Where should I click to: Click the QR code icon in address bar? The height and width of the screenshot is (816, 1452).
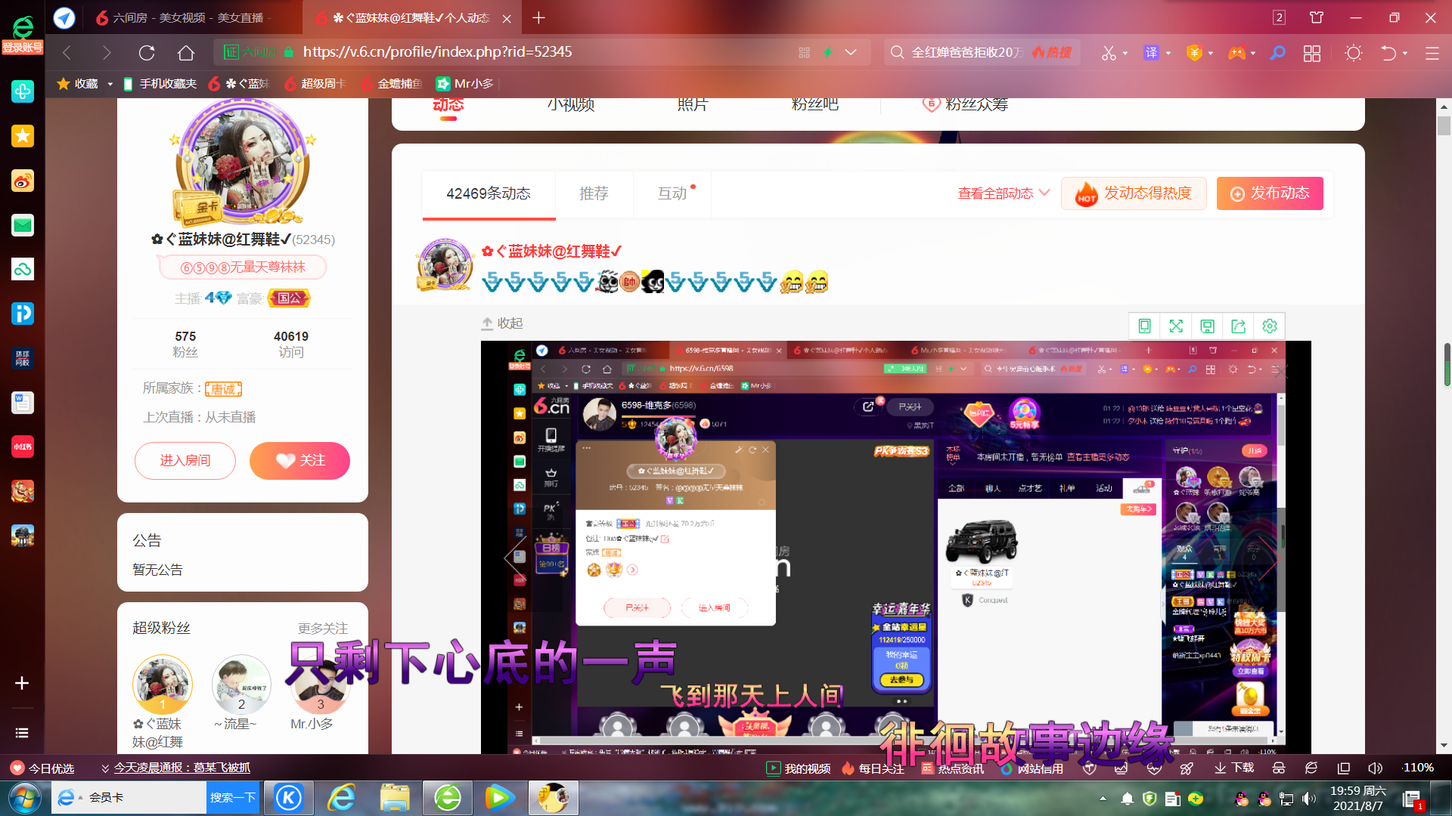804,52
